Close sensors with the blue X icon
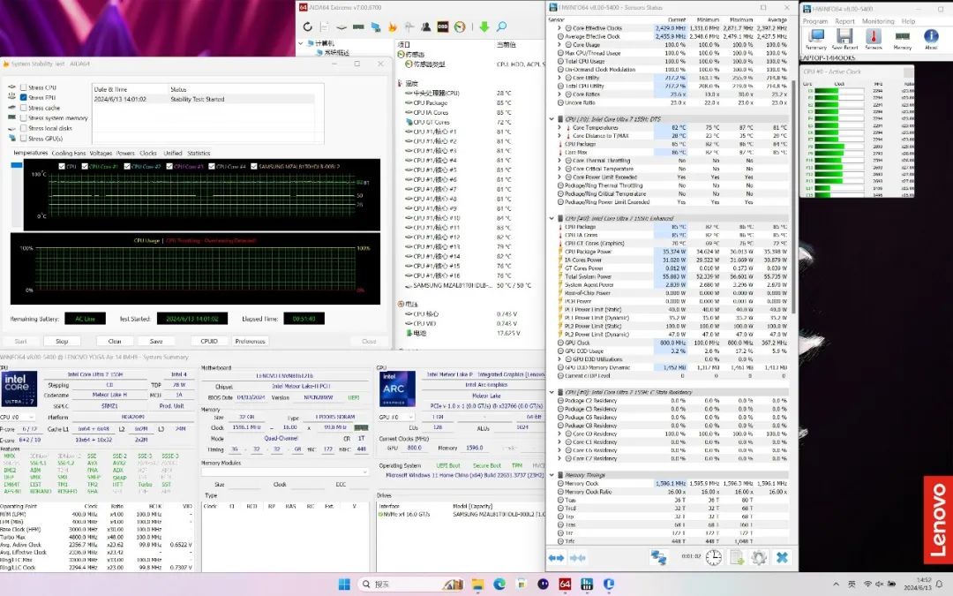953x596 pixels. tap(782, 557)
